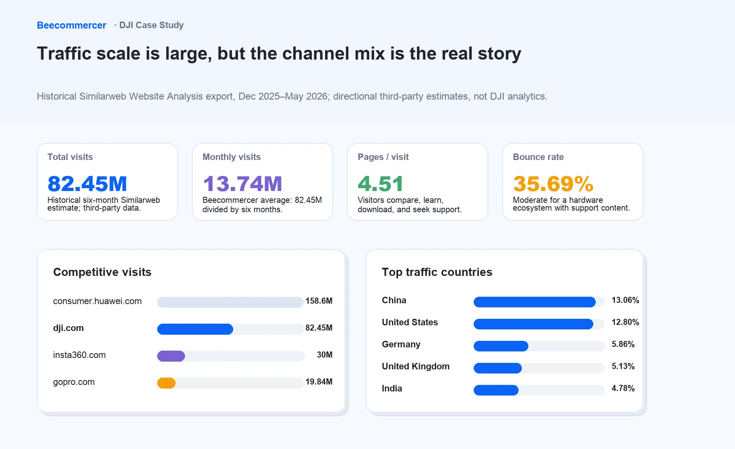735x449 pixels.
Task: Click the 12.80% percentage value
Action: point(625,322)
